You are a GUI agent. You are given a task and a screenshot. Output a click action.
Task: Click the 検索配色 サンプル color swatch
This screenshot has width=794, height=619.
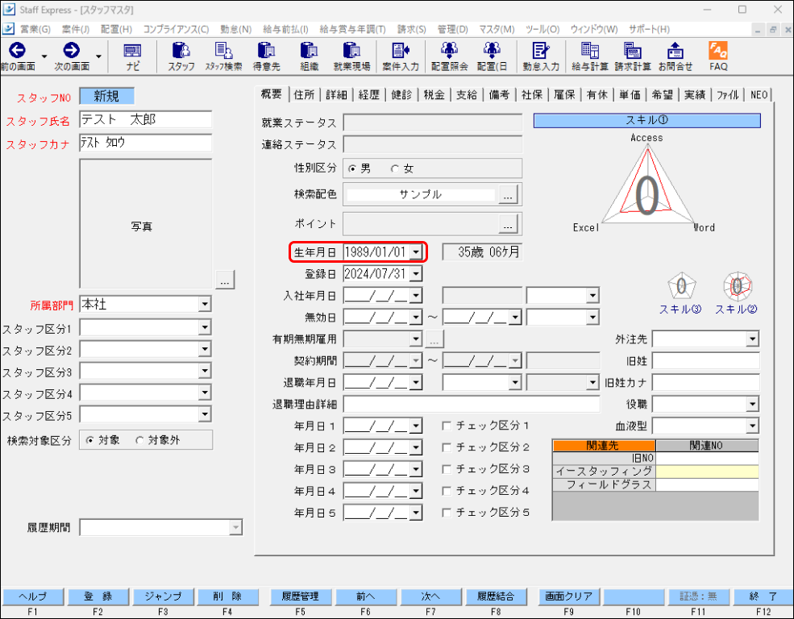[x=420, y=195]
